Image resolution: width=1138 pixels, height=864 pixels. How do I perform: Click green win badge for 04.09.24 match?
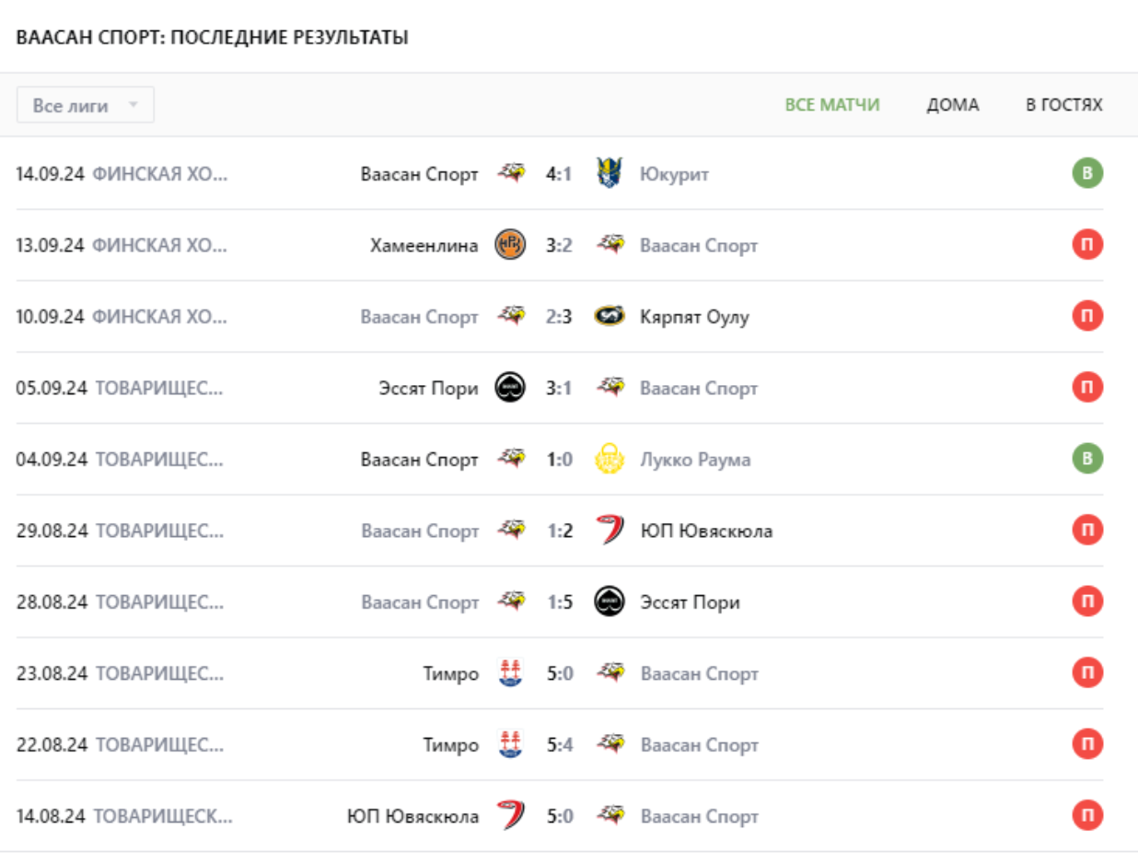point(1087,460)
